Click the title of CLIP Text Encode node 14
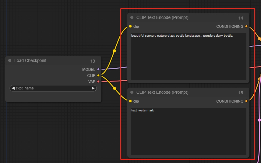 pyautogui.click(x=162, y=17)
